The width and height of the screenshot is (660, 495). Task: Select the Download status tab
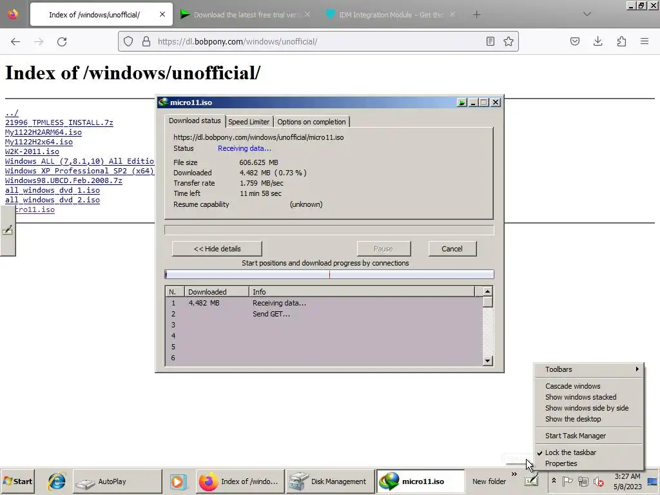click(x=195, y=121)
